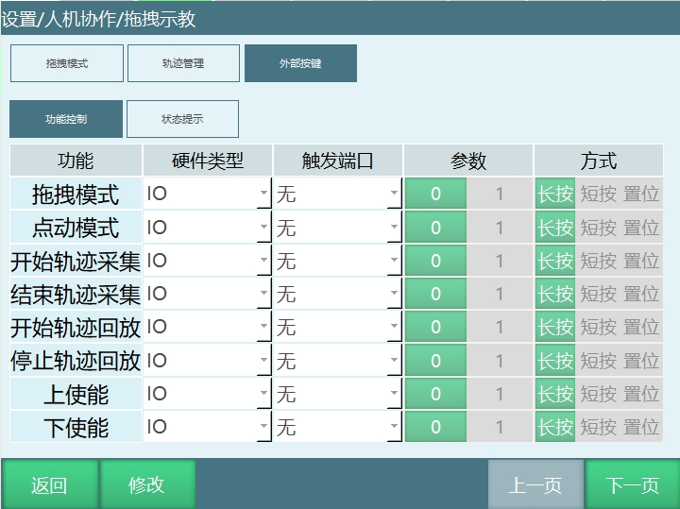Image resolution: width=680 pixels, height=509 pixels.
Task: Choose 短按 for 上使能
Action: pos(599,394)
